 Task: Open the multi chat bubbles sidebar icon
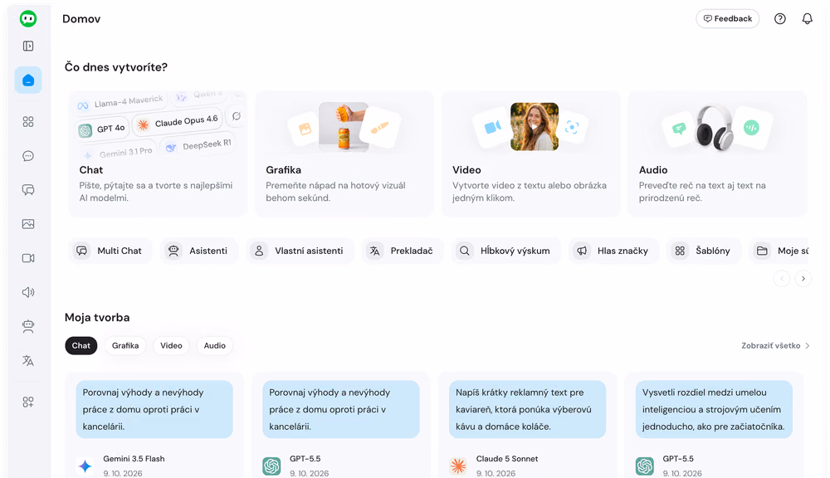(x=28, y=189)
